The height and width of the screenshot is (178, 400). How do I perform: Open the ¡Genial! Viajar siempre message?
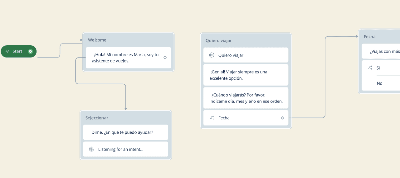coord(246,75)
